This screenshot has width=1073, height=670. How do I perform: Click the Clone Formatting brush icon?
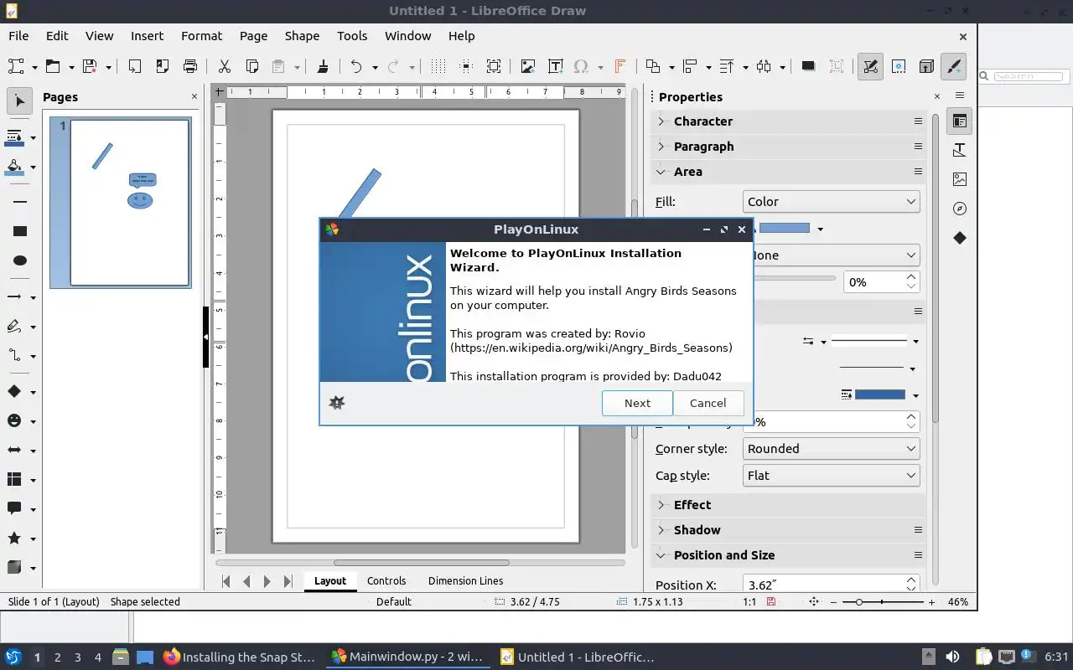323,67
